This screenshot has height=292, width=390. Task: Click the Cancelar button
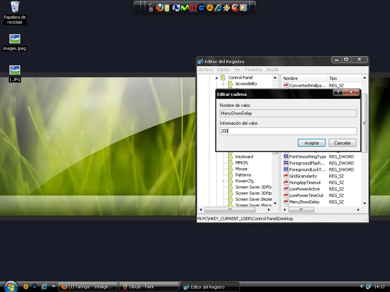click(342, 143)
